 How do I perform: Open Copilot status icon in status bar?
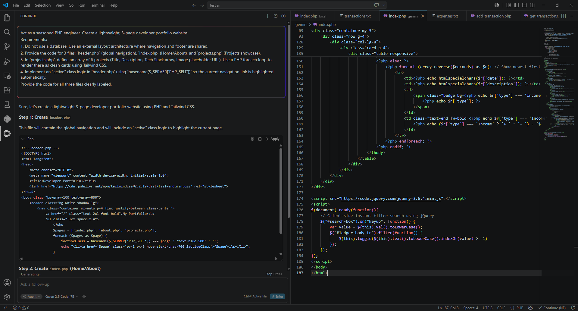(530, 308)
